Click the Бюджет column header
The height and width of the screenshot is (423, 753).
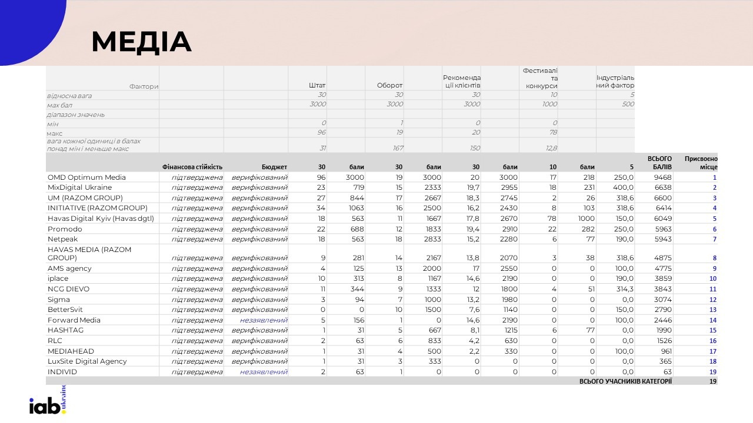[x=274, y=167]
